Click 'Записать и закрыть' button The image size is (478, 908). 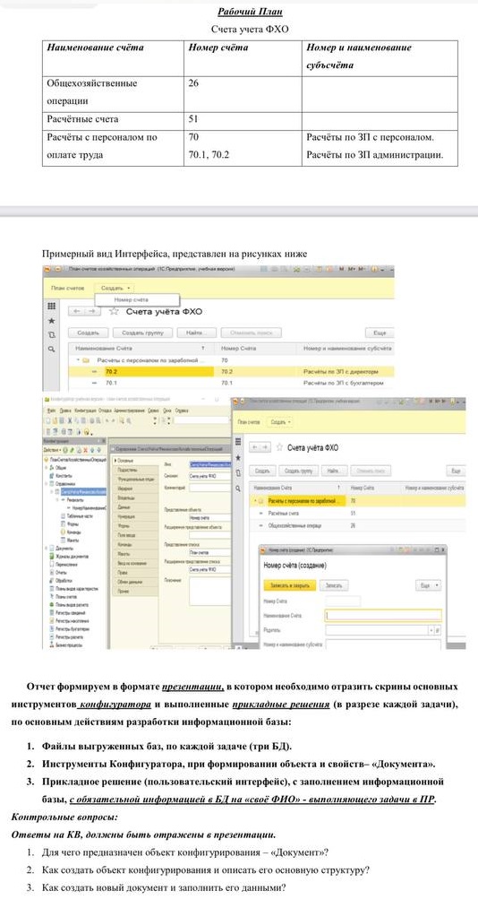tap(289, 585)
